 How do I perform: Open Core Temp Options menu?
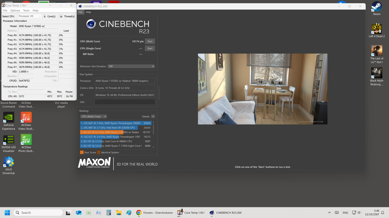15,10
